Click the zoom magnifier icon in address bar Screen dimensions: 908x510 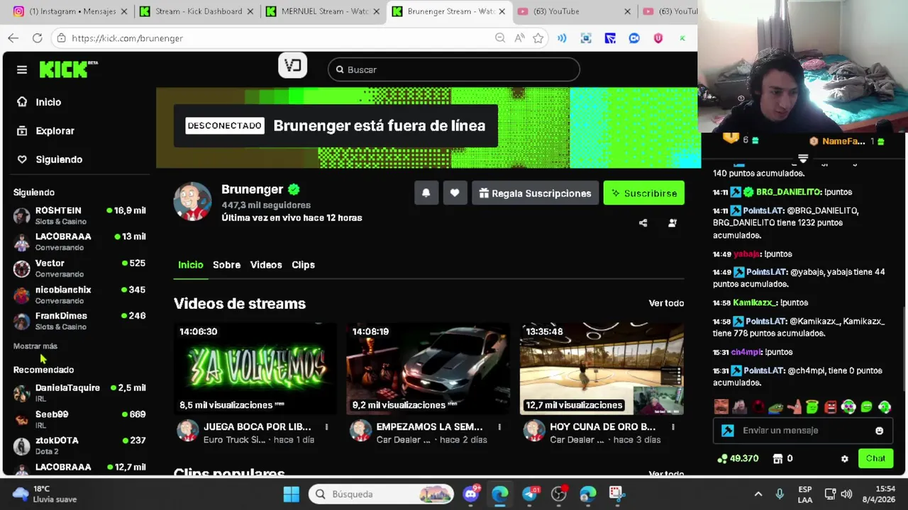500,38
